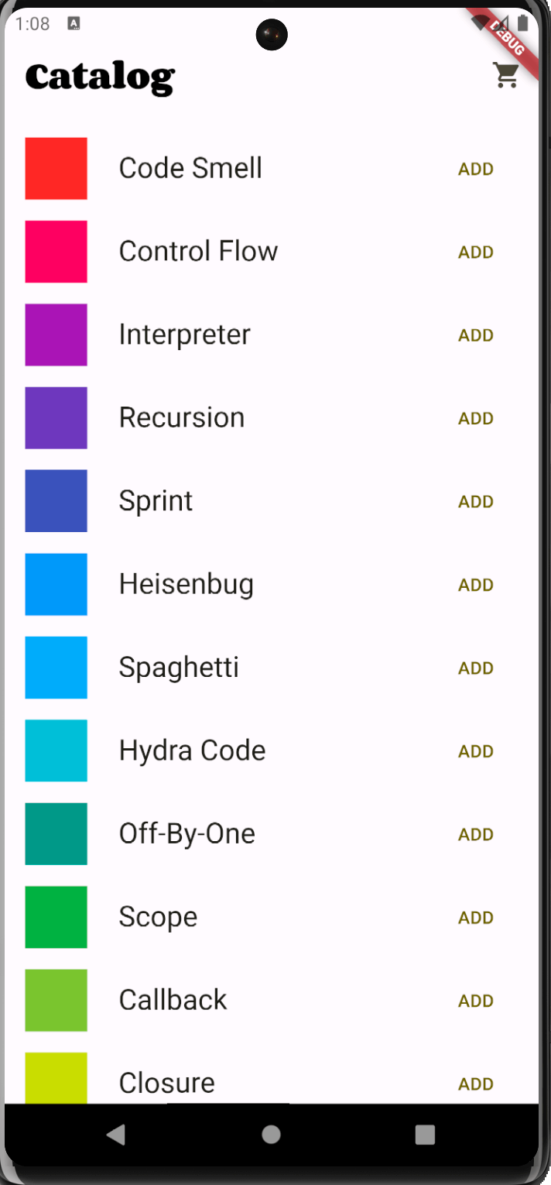551x1185 pixels.
Task: Click the red Code Smell swatch
Action: pyautogui.click(x=56, y=169)
